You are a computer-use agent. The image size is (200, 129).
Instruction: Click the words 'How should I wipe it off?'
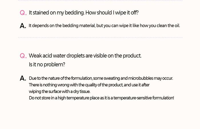[x=112, y=13]
